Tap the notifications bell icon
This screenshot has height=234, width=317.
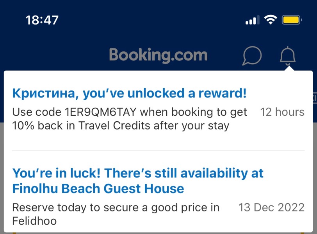[287, 56]
